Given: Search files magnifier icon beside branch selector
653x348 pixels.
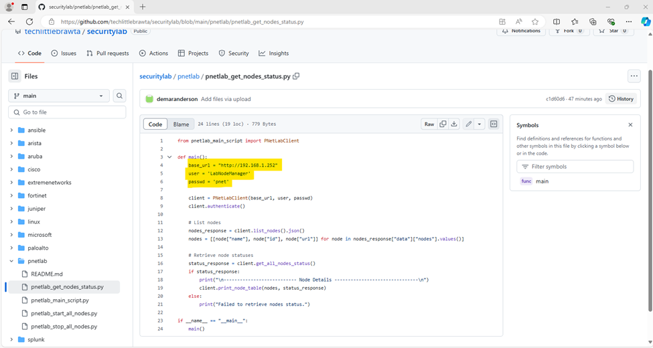Looking at the screenshot, I should pos(119,96).
